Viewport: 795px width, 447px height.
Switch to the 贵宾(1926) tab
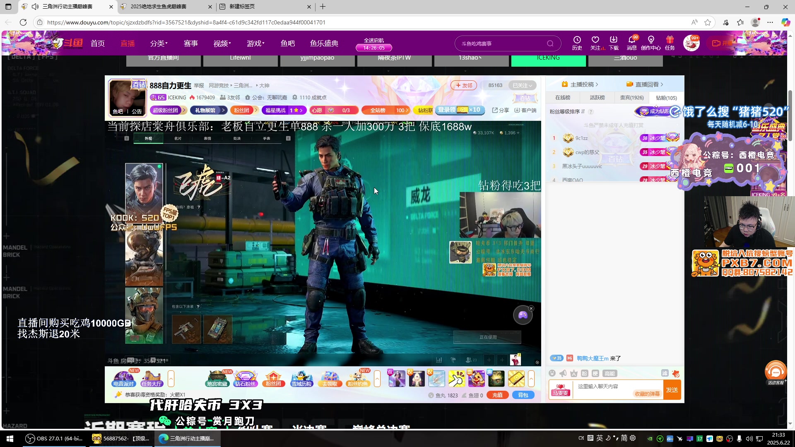631,98
